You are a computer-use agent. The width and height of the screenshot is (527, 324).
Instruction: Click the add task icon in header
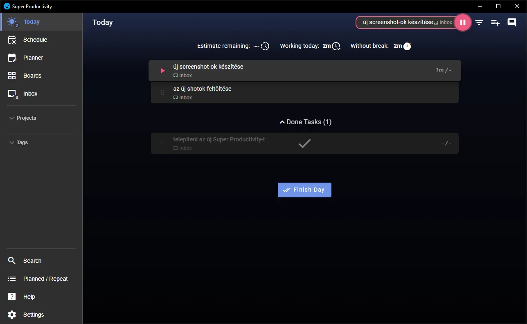(x=495, y=22)
